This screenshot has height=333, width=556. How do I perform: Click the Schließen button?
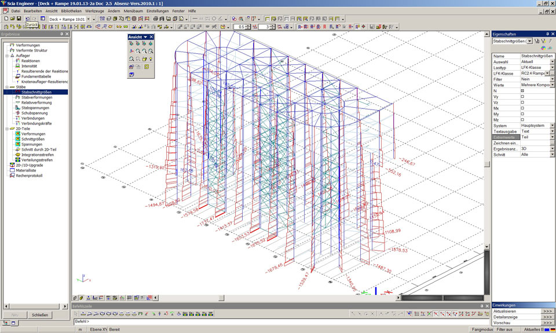(x=39, y=315)
